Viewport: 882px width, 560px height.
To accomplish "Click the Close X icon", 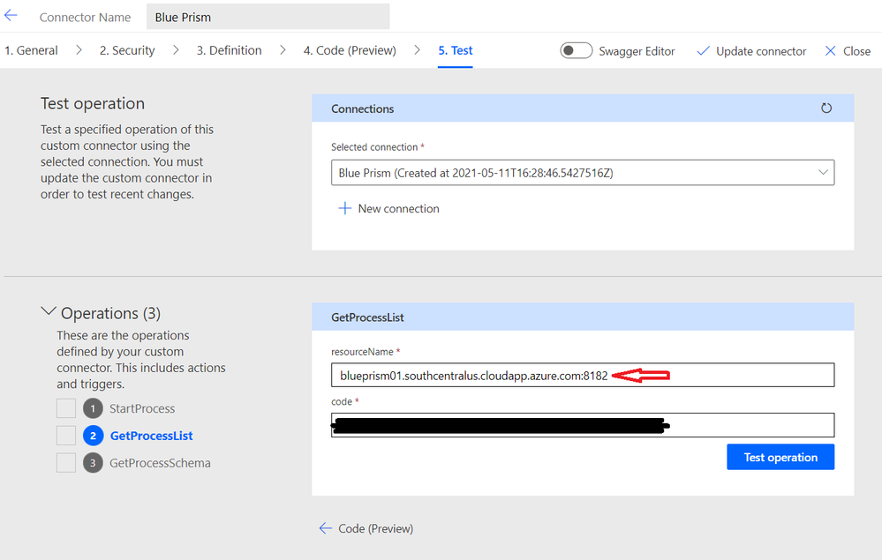I will tap(830, 51).
